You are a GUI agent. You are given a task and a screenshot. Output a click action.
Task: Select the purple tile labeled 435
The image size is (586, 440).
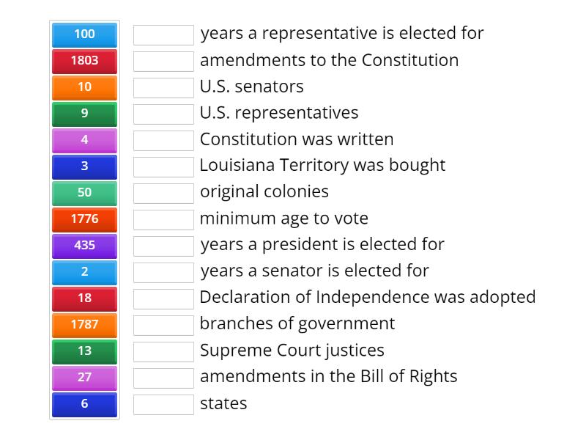(x=84, y=246)
